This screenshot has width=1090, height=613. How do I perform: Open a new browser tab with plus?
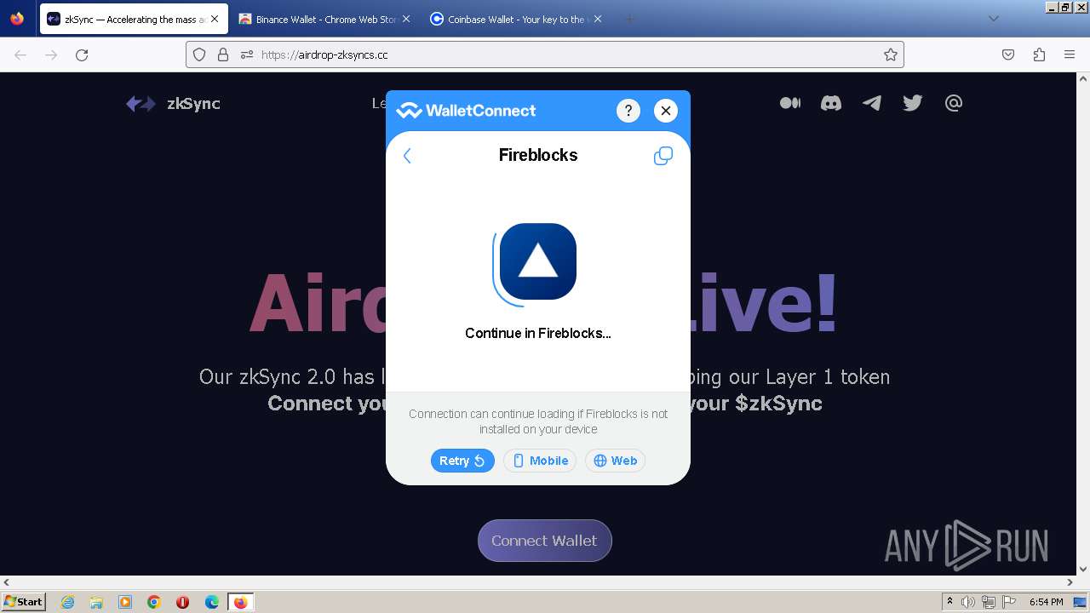[630, 19]
